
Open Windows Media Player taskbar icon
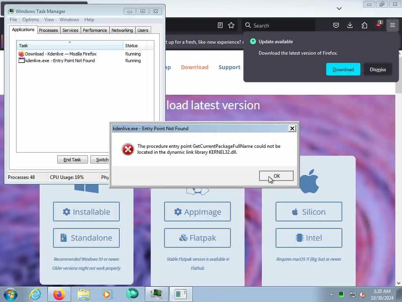click(x=107, y=294)
